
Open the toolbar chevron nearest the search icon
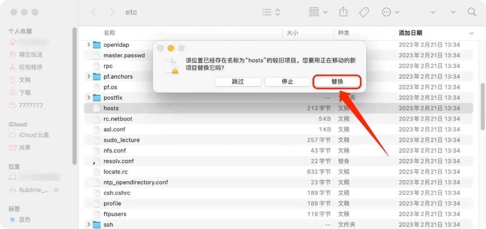[x=453, y=13]
